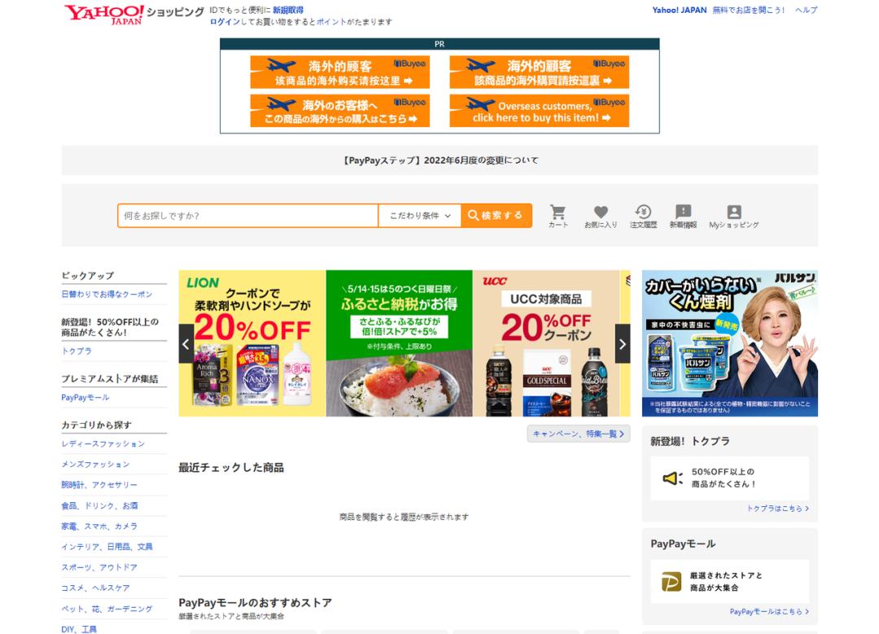The image size is (879, 634).
Task: Open new arrivals info (新着情報) icon
Action: click(683, 216)
